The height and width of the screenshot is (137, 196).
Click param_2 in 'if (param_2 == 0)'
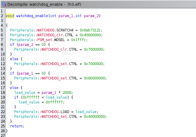pyautogui.click(x=26, y=44)
